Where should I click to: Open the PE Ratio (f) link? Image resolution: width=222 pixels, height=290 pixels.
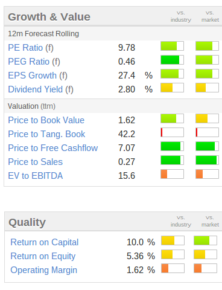tap(31, 48)
